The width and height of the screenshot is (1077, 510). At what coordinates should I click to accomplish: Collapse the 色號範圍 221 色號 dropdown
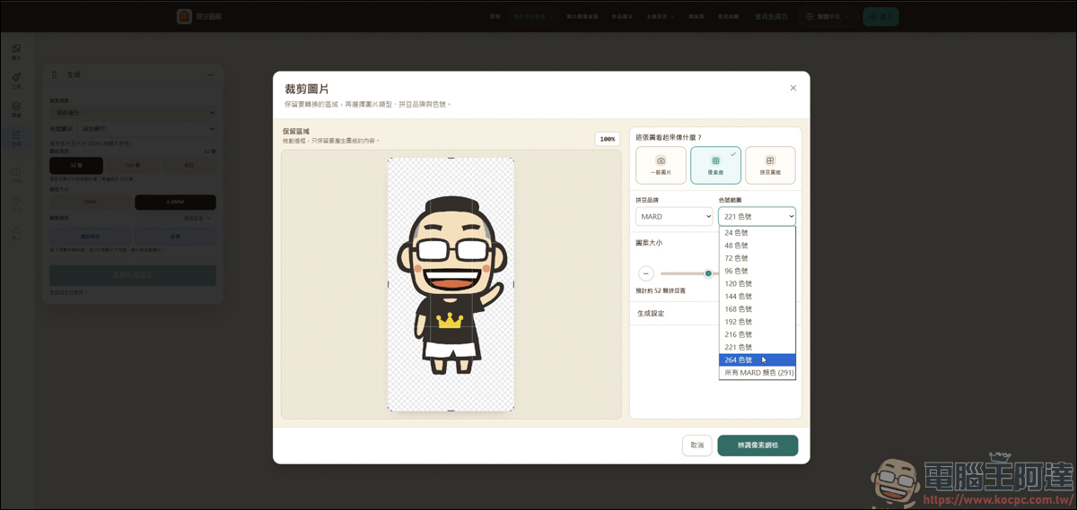pos(757,216)
